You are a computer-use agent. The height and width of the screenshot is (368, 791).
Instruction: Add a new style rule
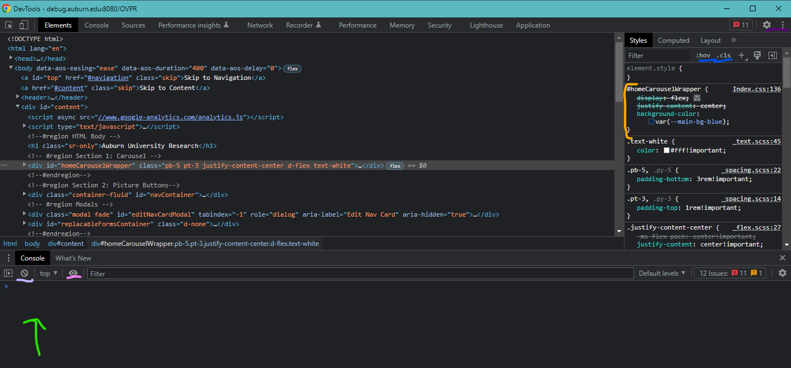pos(741,55)
